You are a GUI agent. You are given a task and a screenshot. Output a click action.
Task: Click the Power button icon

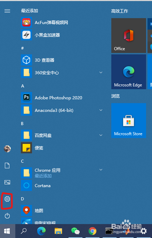pos(7,216)
